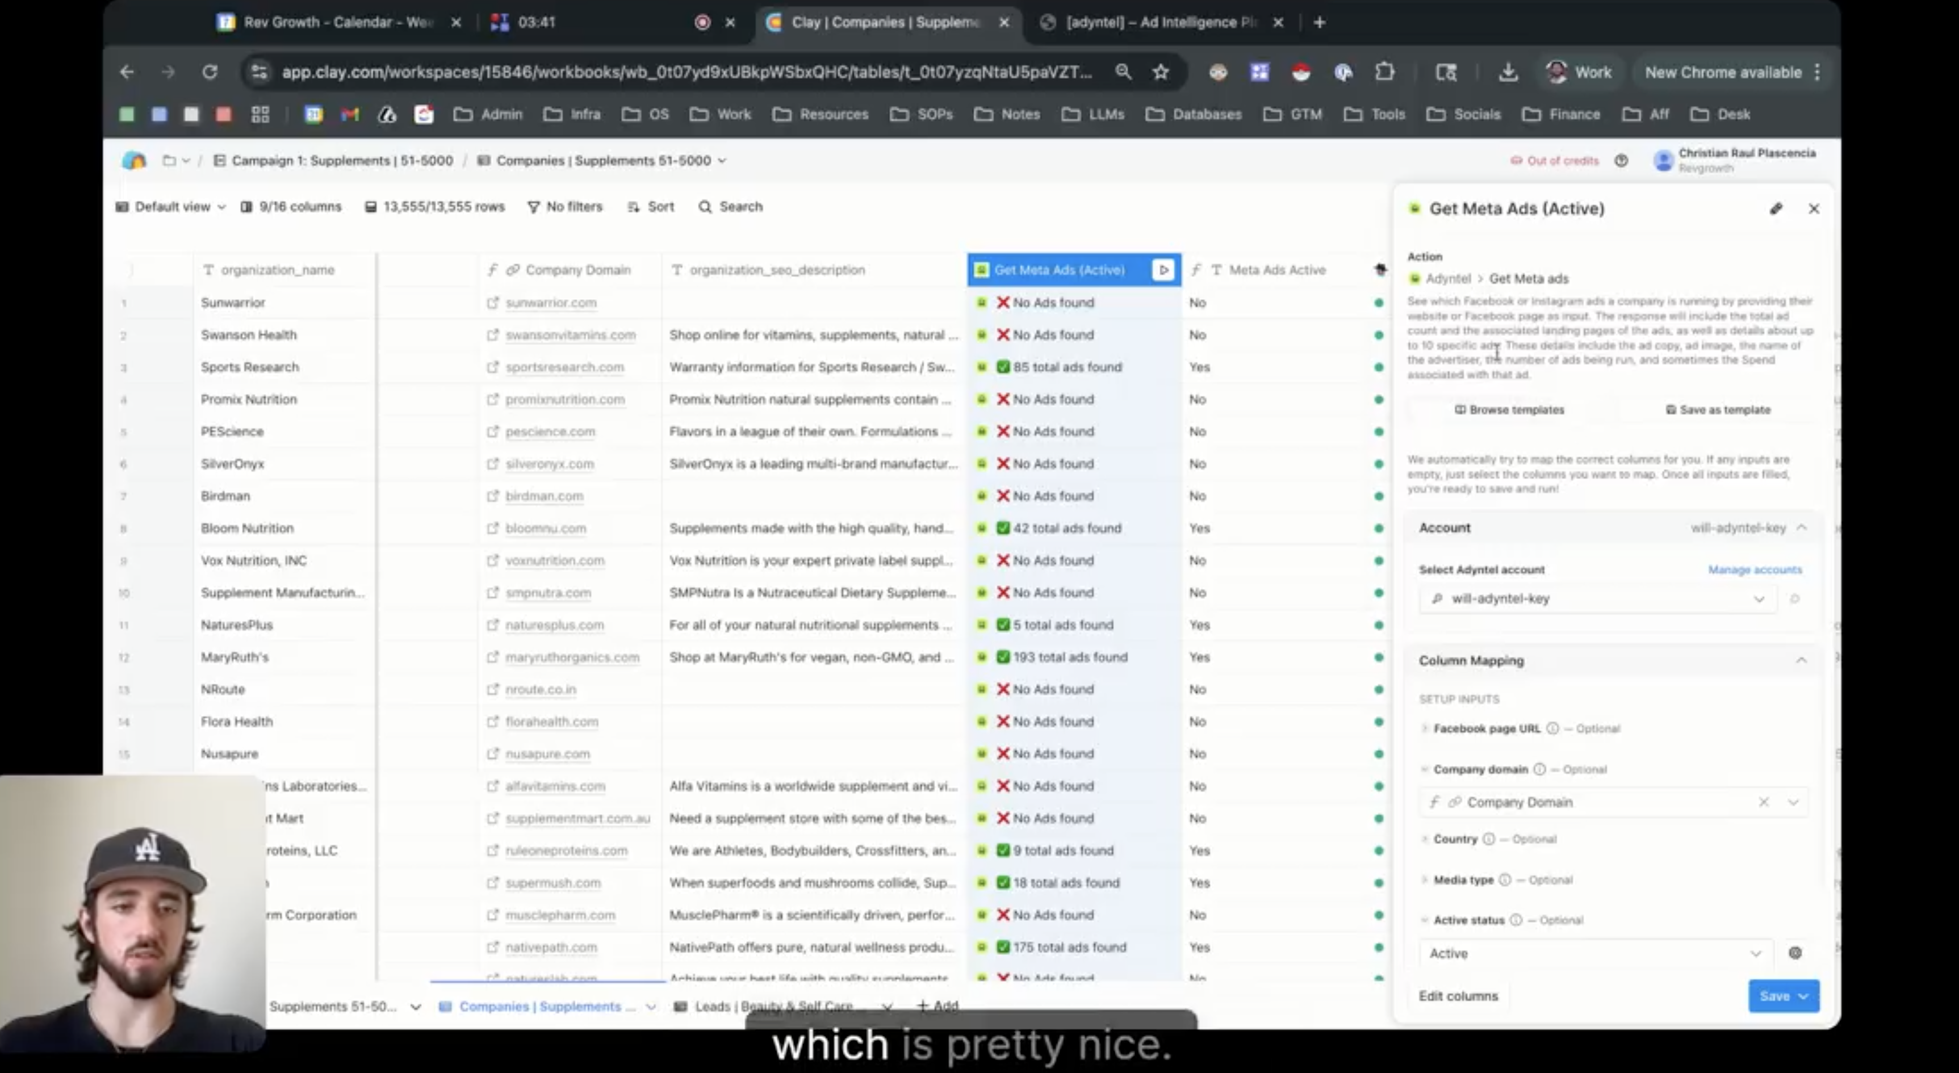Screen dimensions: 1959x1073
Task: Collapse the Column Mapping section
Action: 1801,661
